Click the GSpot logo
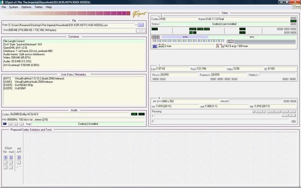Image resolution: width=301 pixels, height=188 pixels. 140,14
